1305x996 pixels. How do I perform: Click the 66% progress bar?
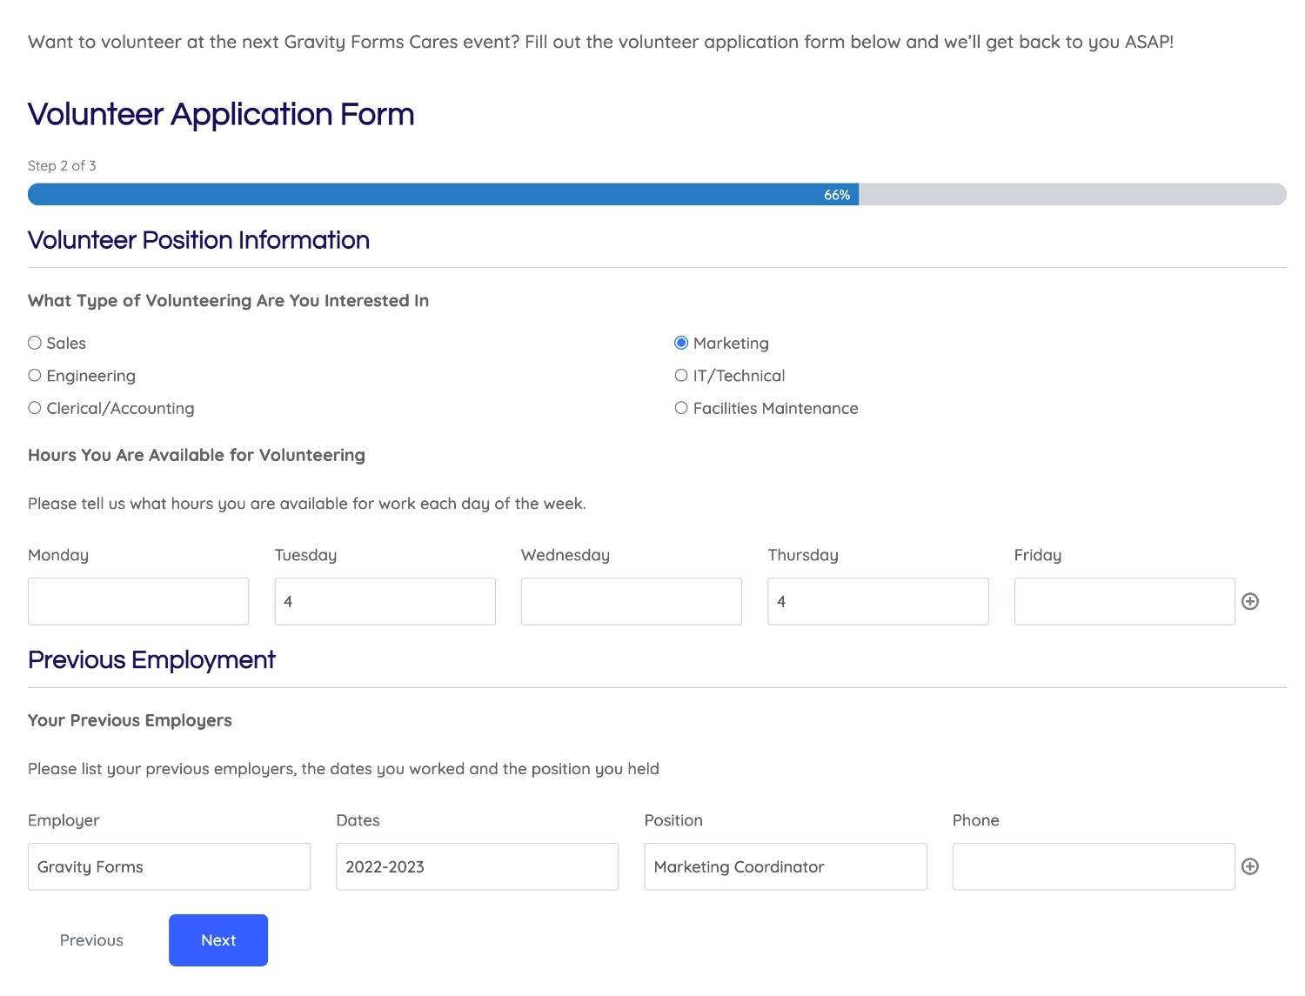657,194
